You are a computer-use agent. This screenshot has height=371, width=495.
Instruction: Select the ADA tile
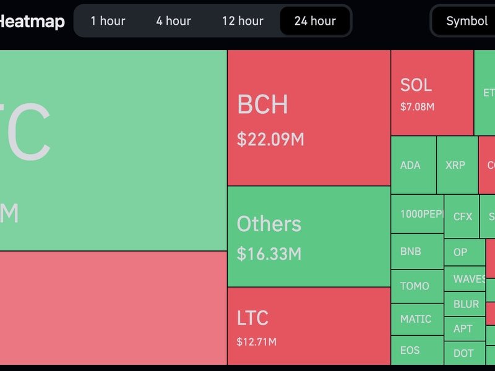point(412,164)
